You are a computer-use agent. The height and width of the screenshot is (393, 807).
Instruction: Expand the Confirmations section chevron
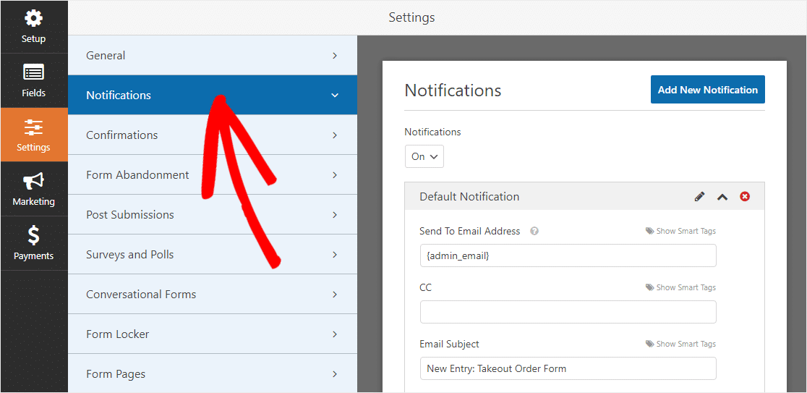[x=335, y=135]
